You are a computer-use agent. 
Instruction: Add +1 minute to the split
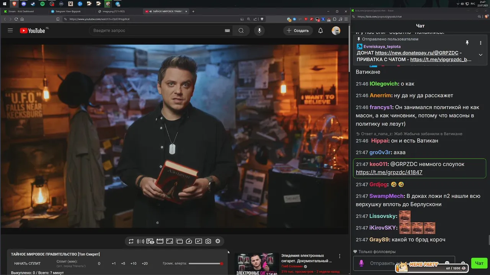tap(114, 264)
